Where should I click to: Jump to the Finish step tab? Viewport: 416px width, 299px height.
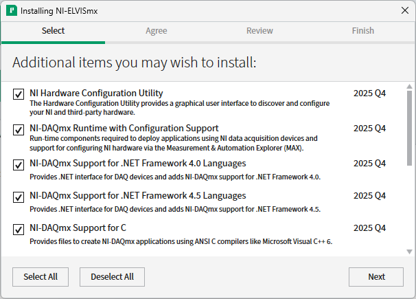(x=363, y=30)
